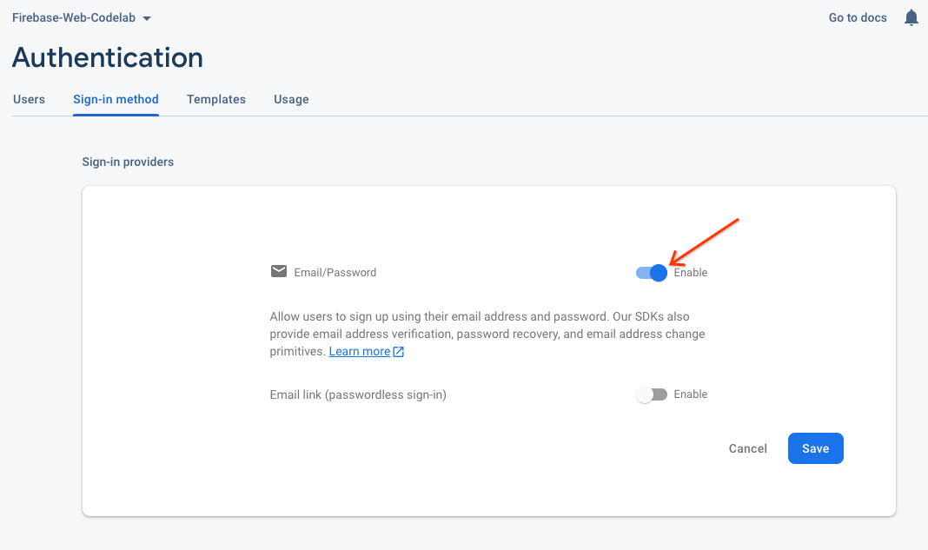Viewport: 928px width, 550px height.
Task: Open the Firebase-Web-Codelab project switcher
Action: (74, 17)
